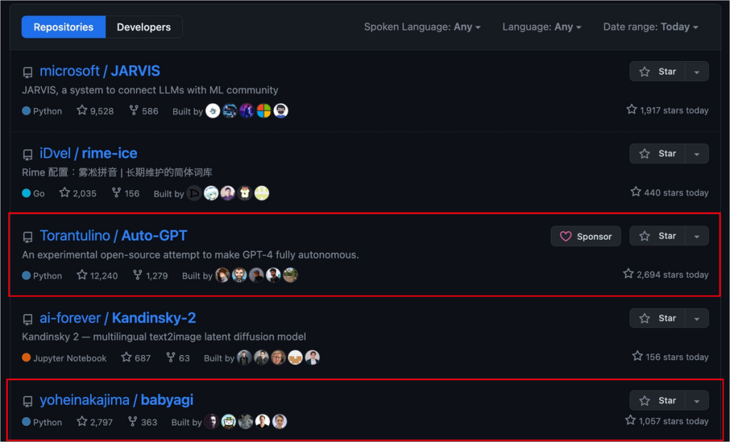The width and height of the screenshot is (730, 442).
Task: Open the star list dropdown arrow for Auto-GPT
Action: 697,236
